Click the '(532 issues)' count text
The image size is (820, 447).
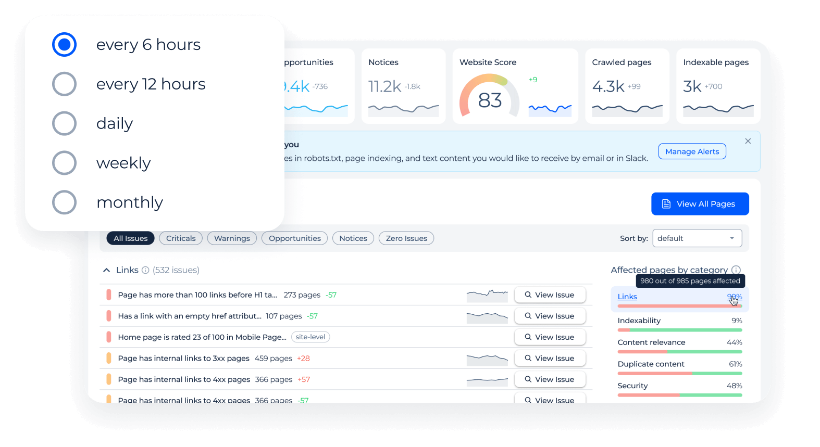click(x=176, y=270)
